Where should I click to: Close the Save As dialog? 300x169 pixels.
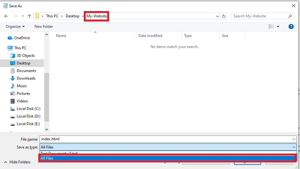(293, 6)
